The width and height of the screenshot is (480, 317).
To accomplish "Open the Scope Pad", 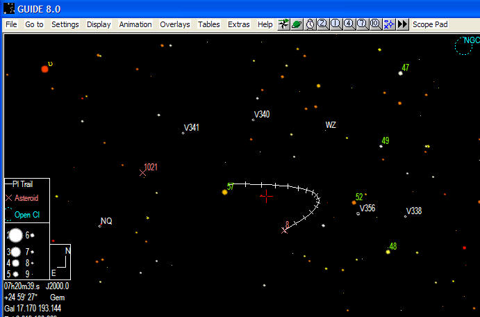I will tap(430, 24).
